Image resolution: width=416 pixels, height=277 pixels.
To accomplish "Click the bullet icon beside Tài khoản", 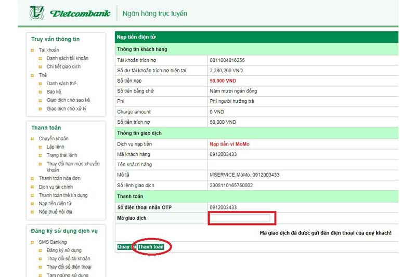I will click(32, 50).
